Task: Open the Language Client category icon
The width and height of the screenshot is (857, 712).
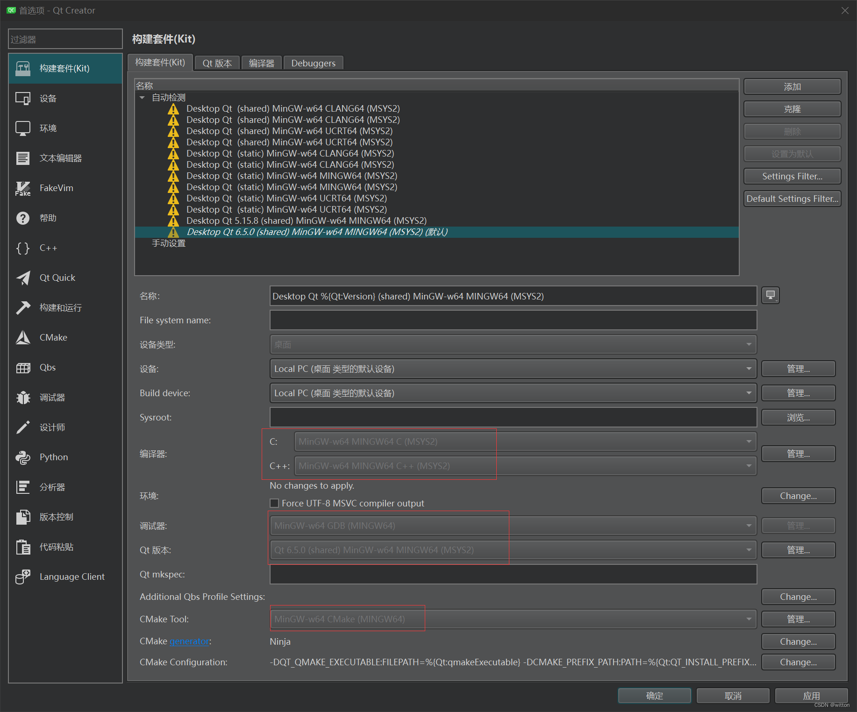Action: pyautogui.click(x=23, y=577)
